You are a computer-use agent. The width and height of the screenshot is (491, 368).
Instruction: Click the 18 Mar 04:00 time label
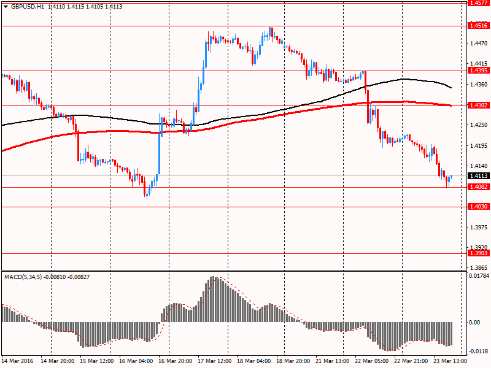point(254,361)
